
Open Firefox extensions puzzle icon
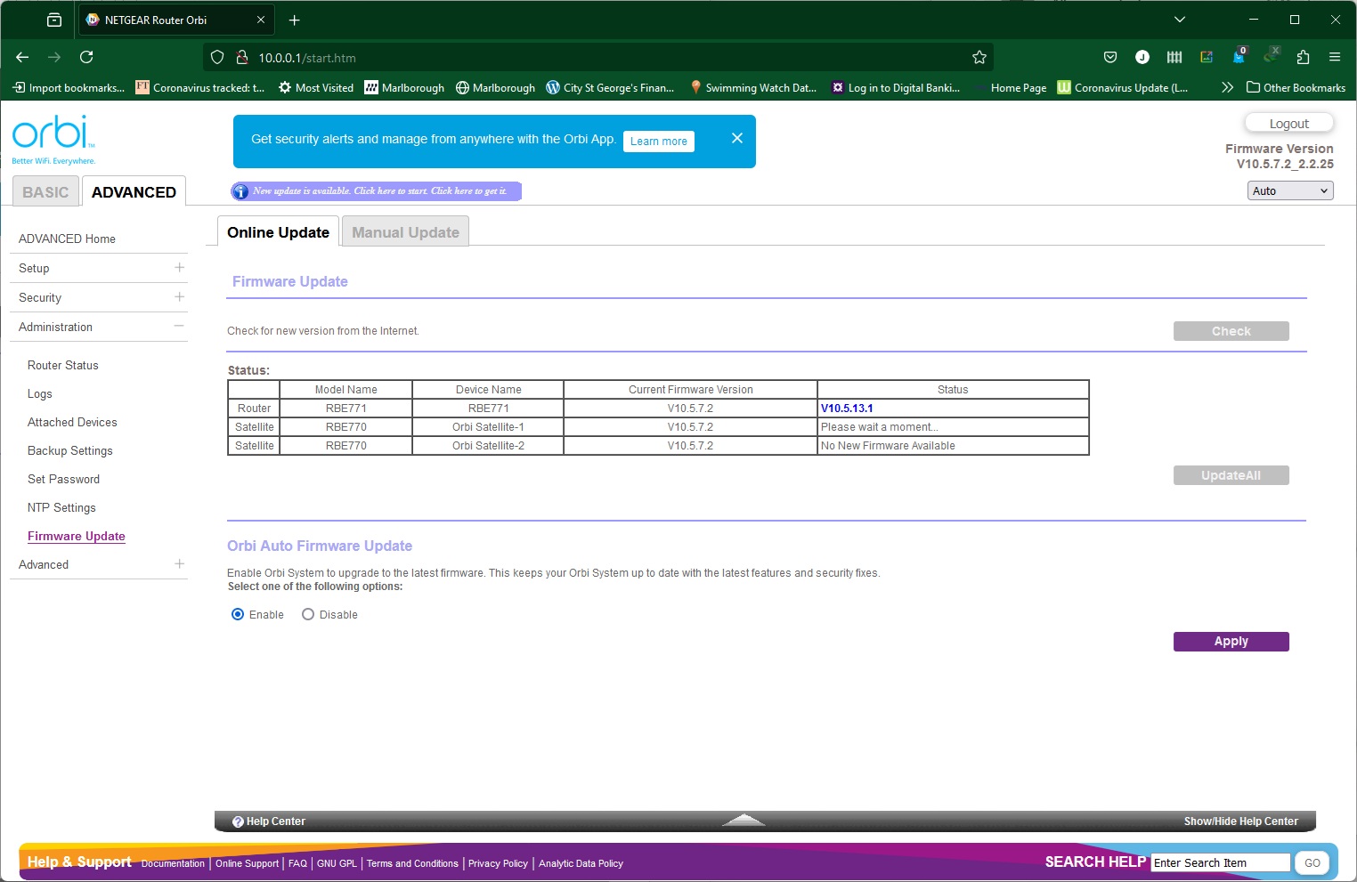[1303, 58]
